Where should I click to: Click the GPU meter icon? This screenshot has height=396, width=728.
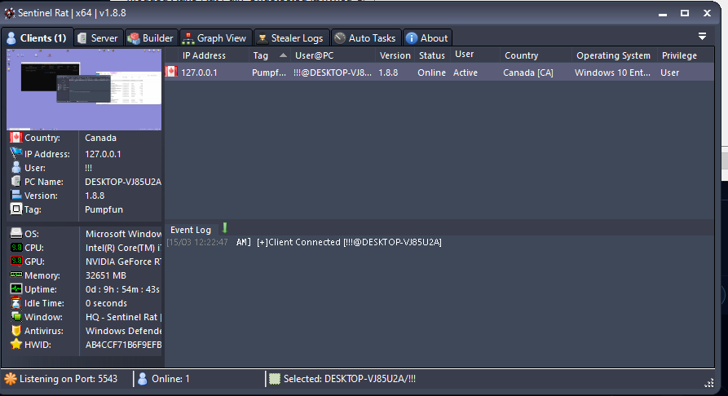(x=16, y=261)
